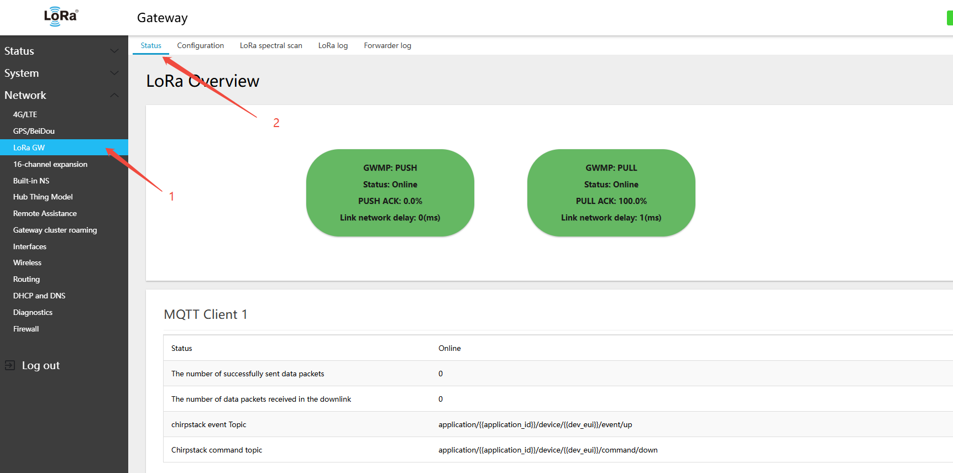Image resolution: width=953 pixels, height=473 pixels.
Task: Switch to the Configuration tab
Action: click(x=200, y=45)
